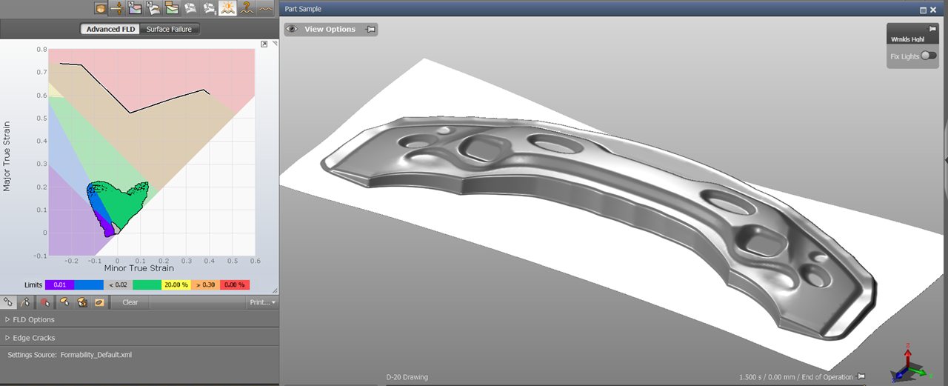
Task: Switch to the Advanced FLD tab
Action: click(109, 30)
